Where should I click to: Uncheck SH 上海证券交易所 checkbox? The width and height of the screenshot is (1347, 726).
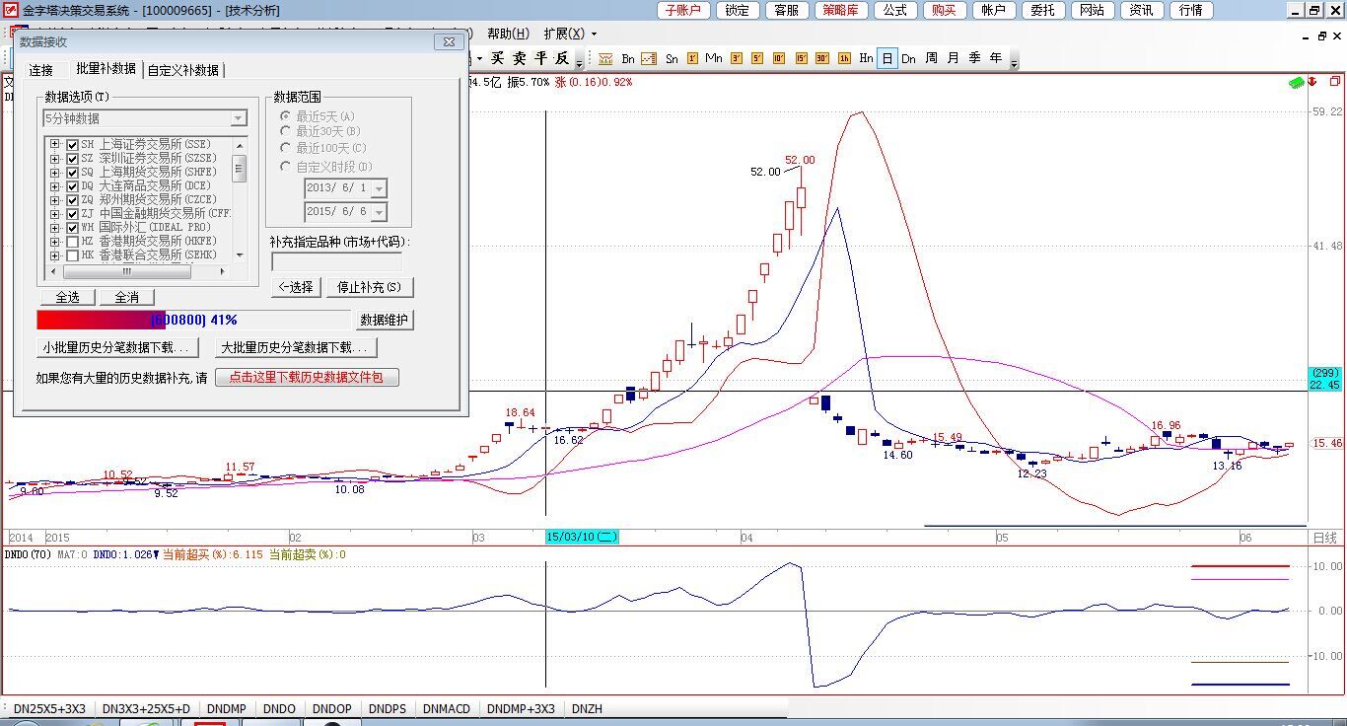click(x=72, y=145)
